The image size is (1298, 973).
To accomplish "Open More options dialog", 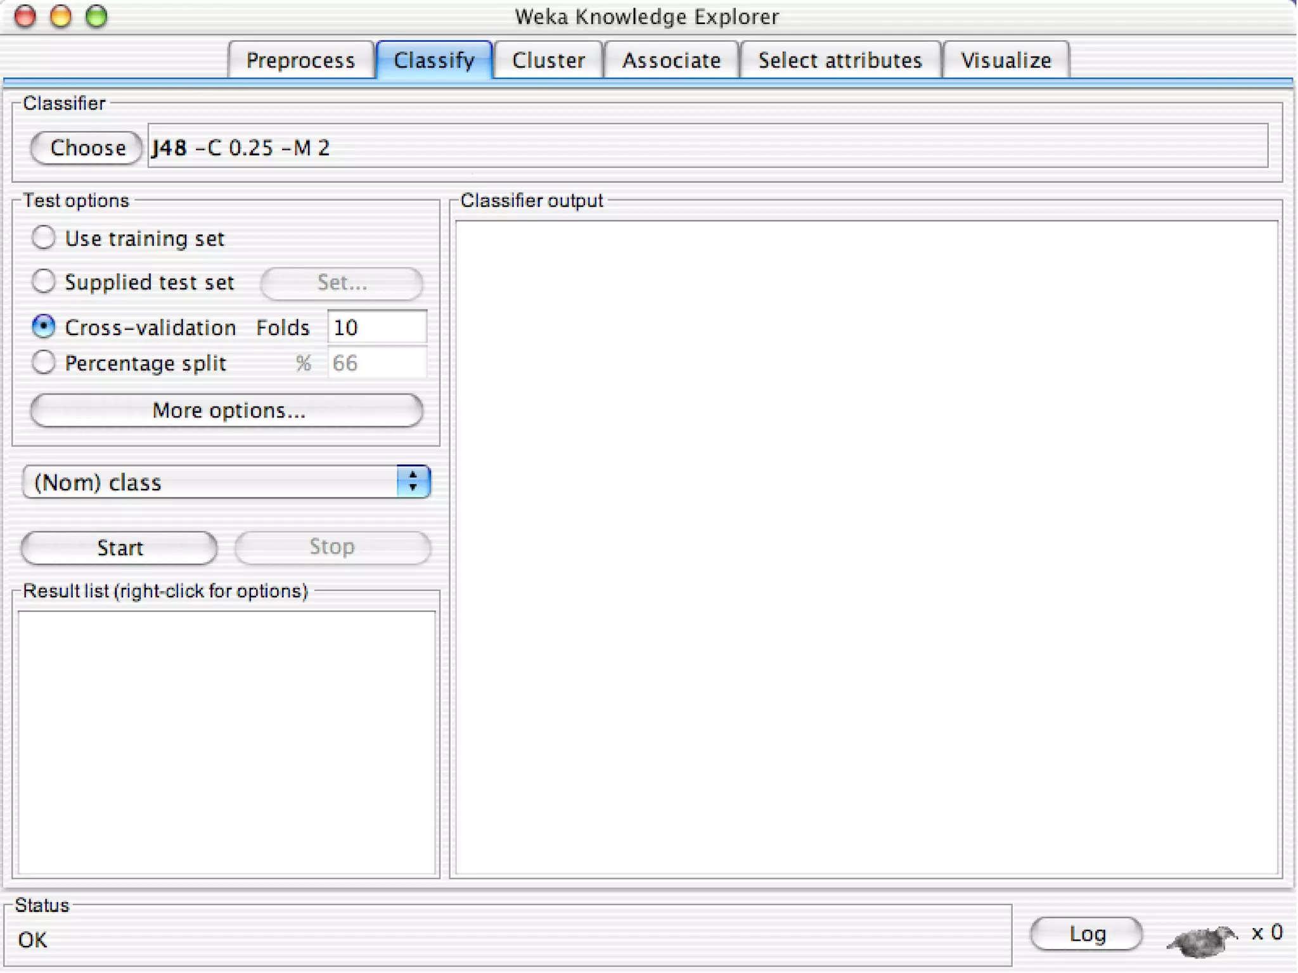I will [x=227, y=410].
